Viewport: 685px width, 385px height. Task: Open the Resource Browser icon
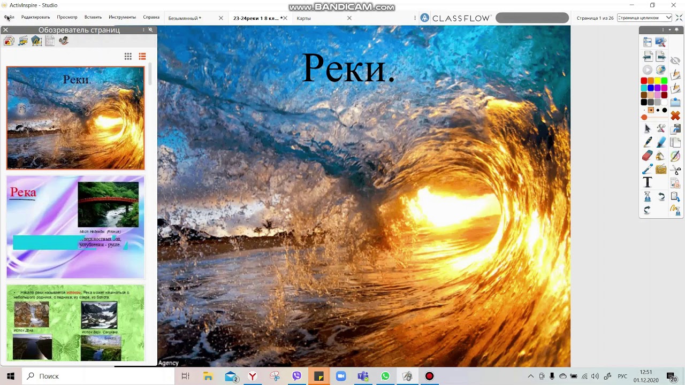point(23,41)
